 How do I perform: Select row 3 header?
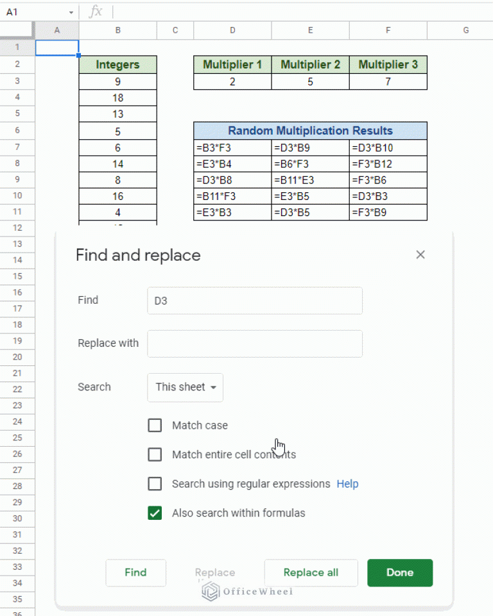pyautogui.click(x=17, y=81)
